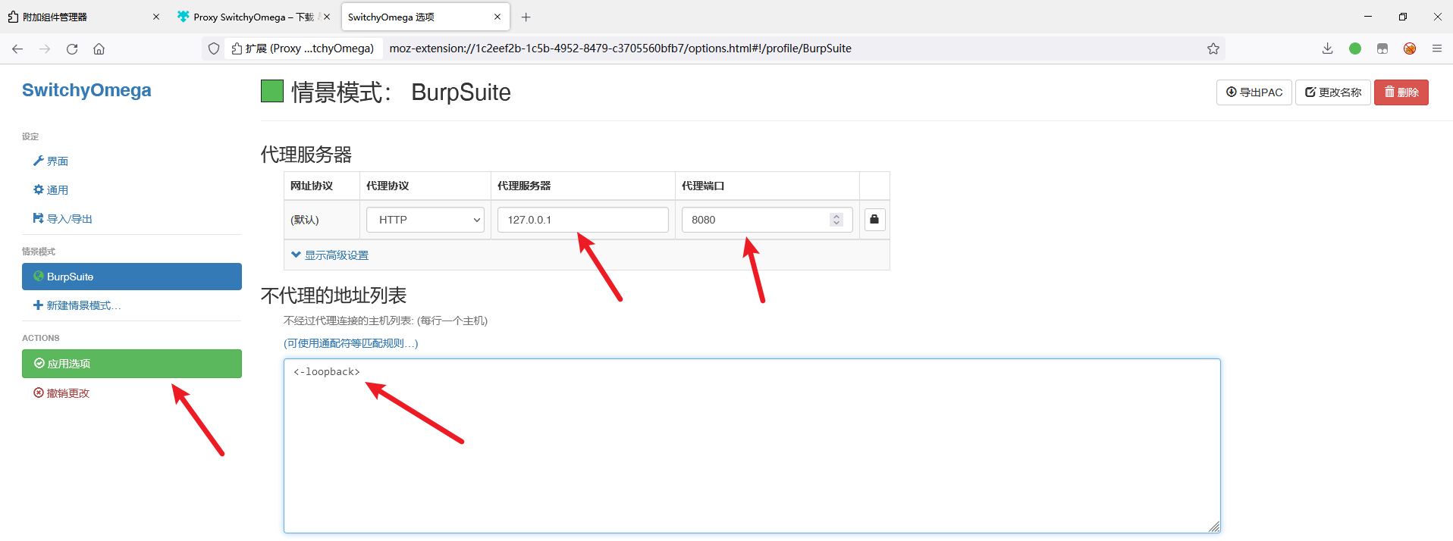
Task: Open the 界面 settings page
Action: tap(51, 161)
